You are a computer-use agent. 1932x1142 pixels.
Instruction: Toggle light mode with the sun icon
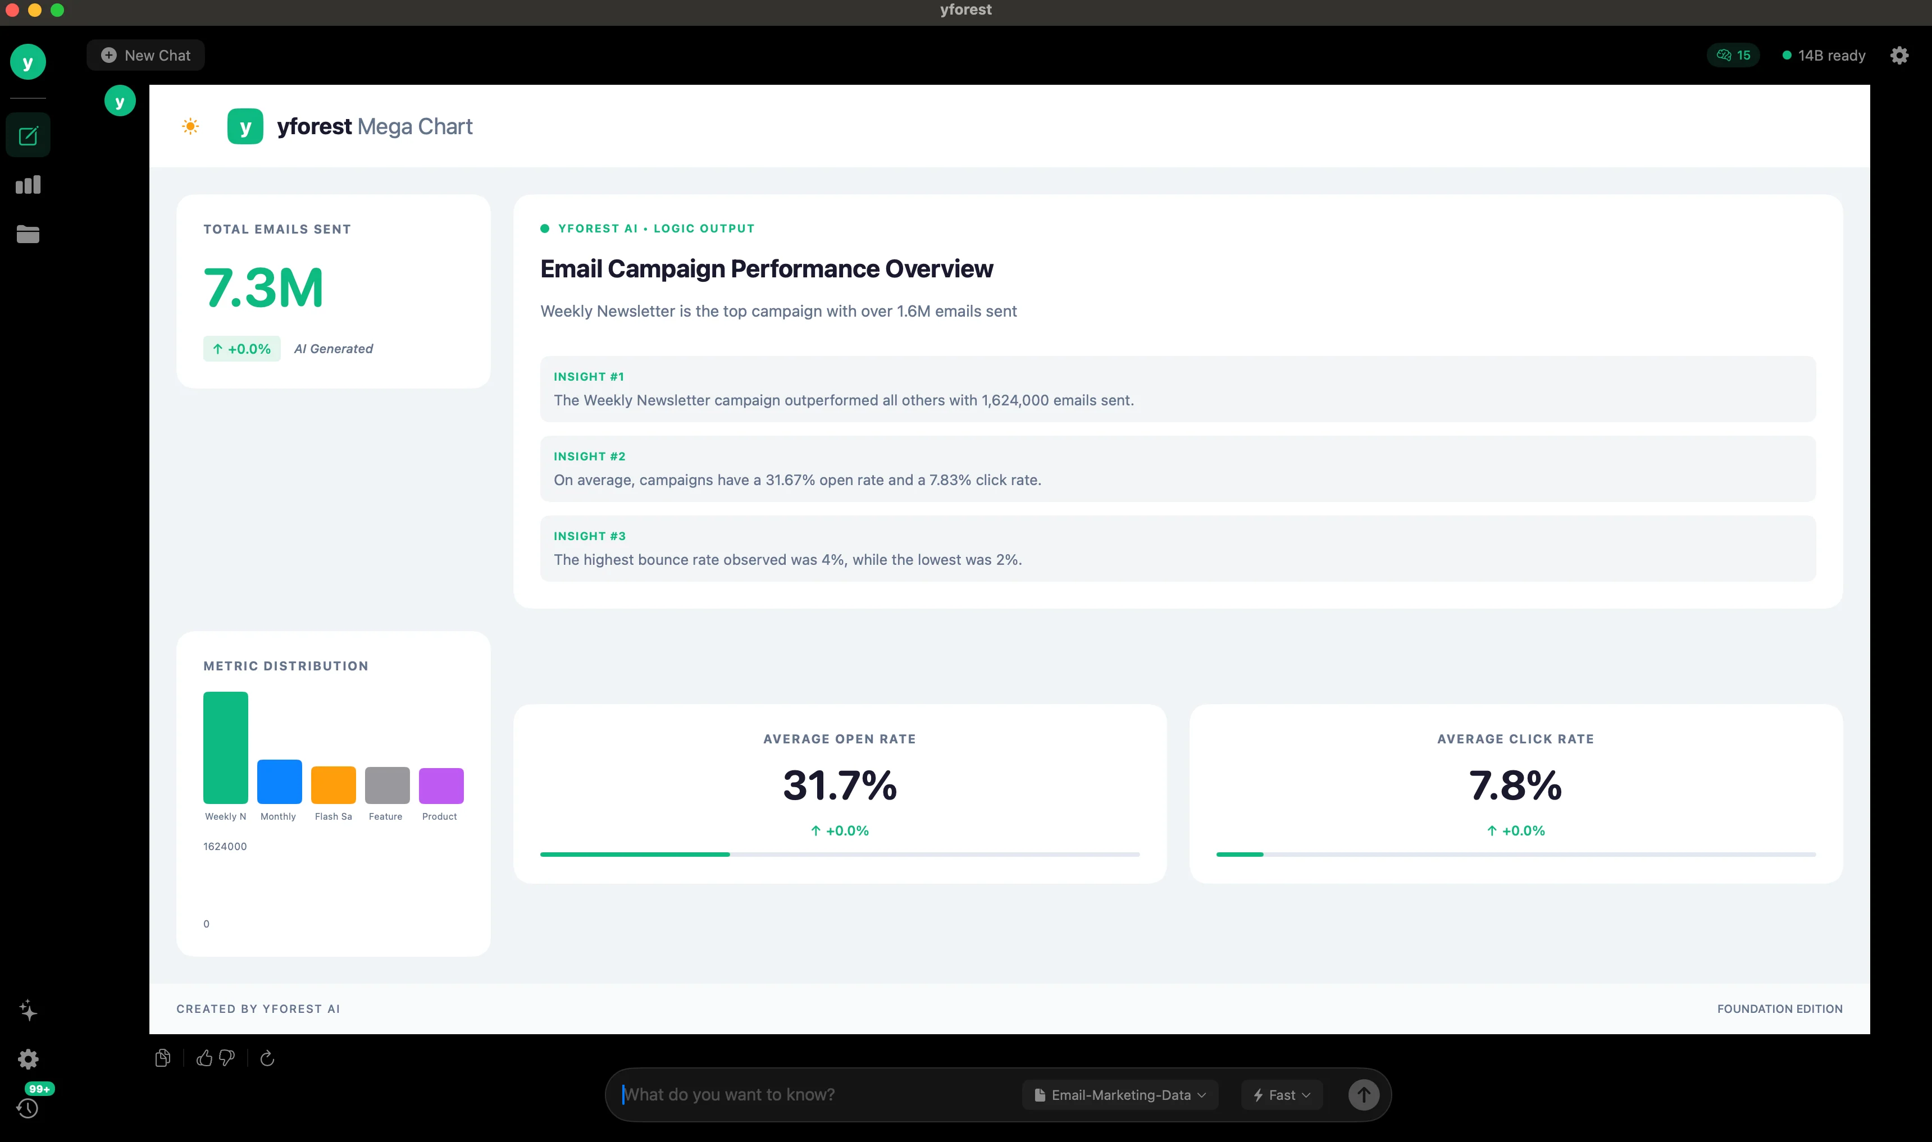[190, 126]
